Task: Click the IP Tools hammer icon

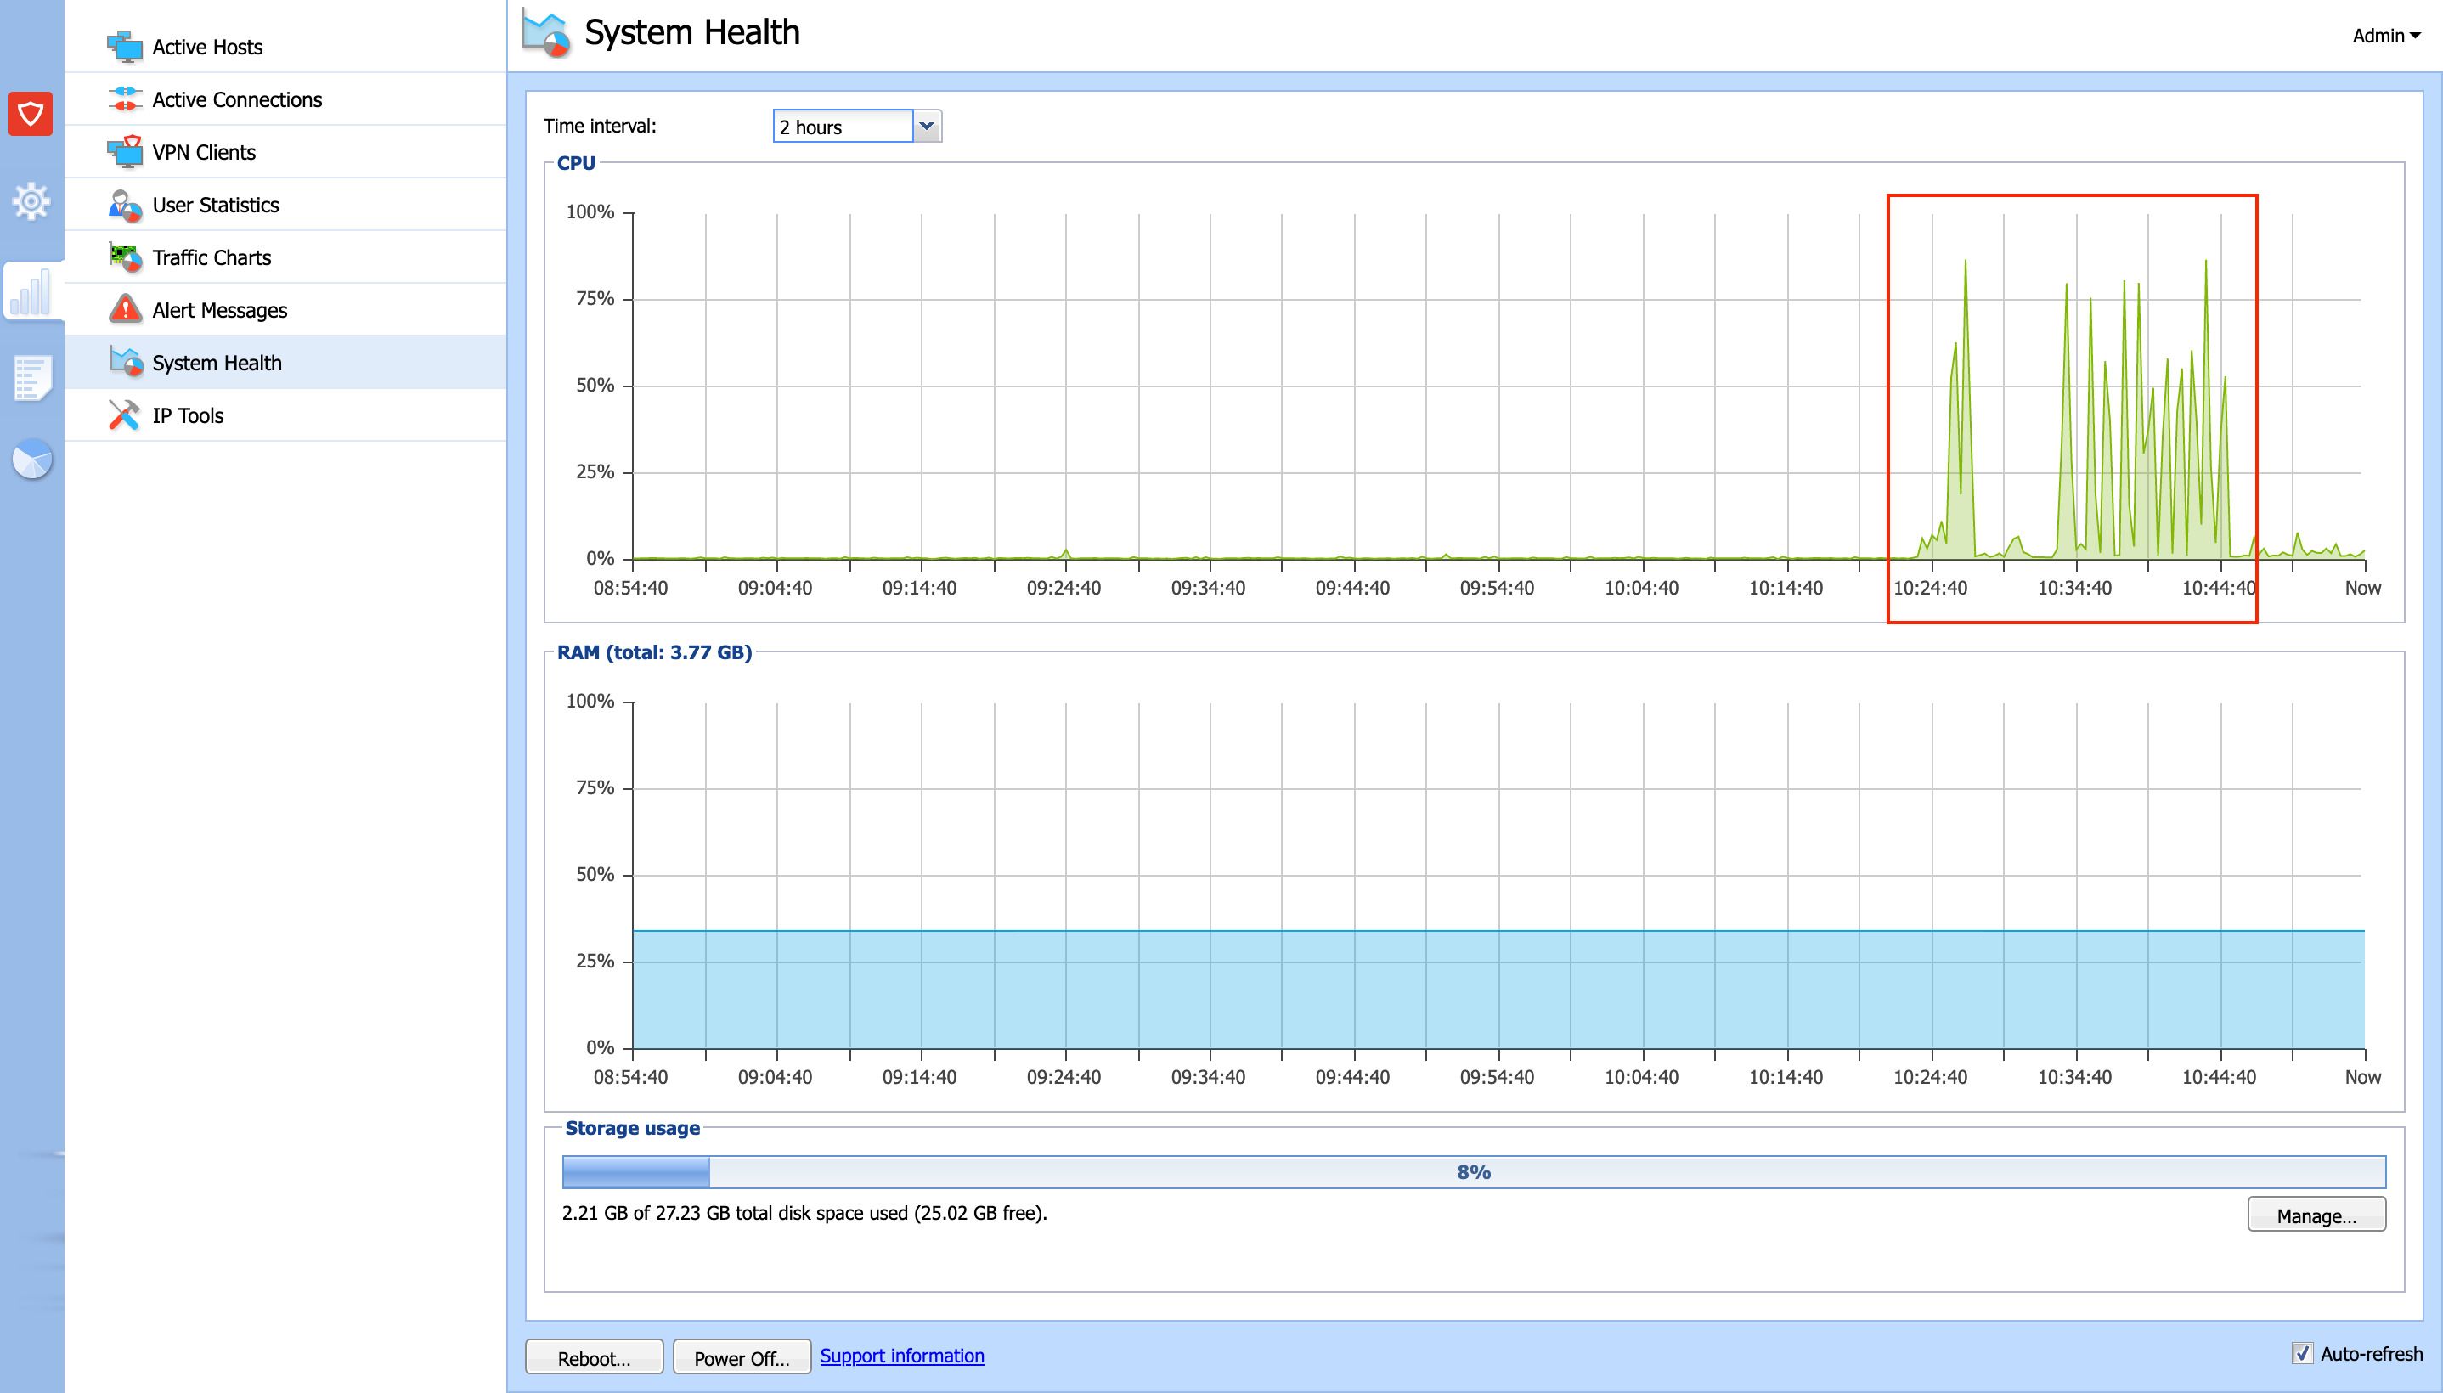Action: pyautogui.click(x=124, y=415)
